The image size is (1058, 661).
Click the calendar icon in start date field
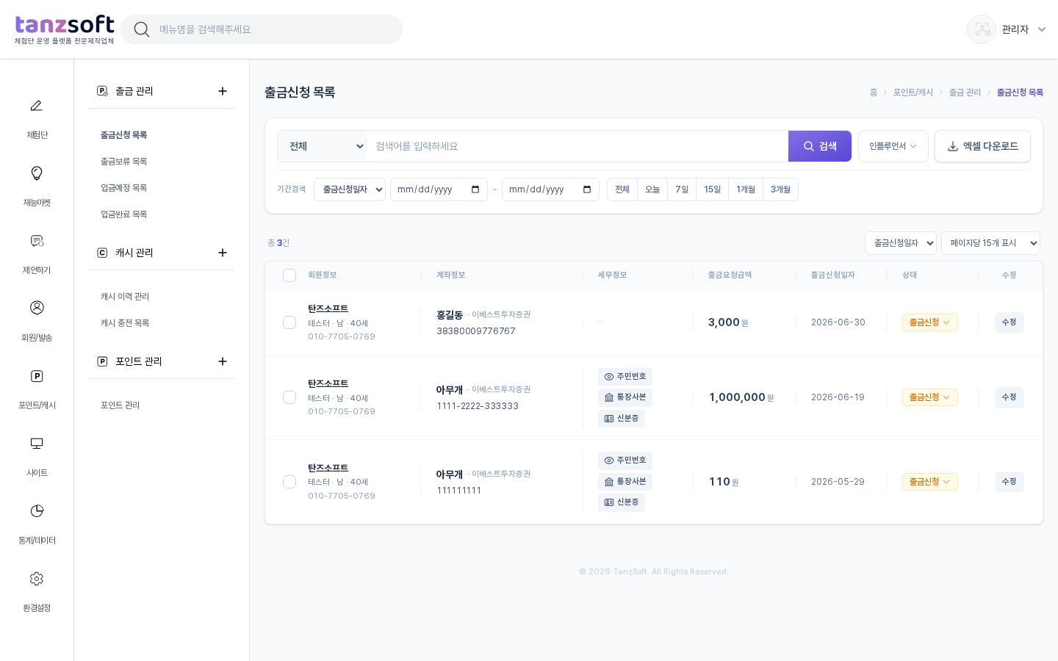[475, 189]
